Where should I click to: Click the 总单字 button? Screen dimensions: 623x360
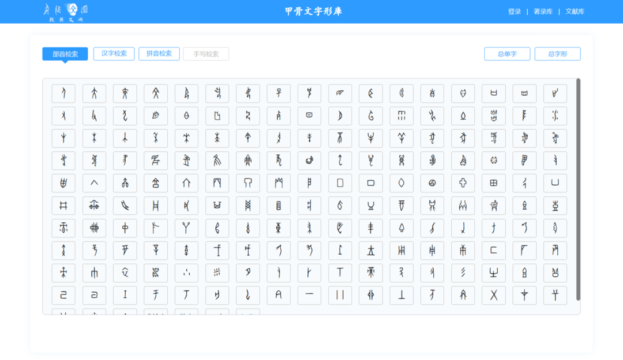[507, 54]
